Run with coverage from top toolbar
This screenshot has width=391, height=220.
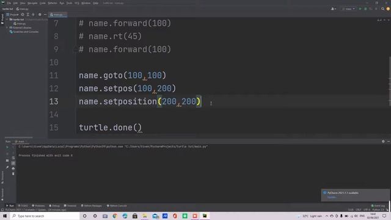point(371,9)
